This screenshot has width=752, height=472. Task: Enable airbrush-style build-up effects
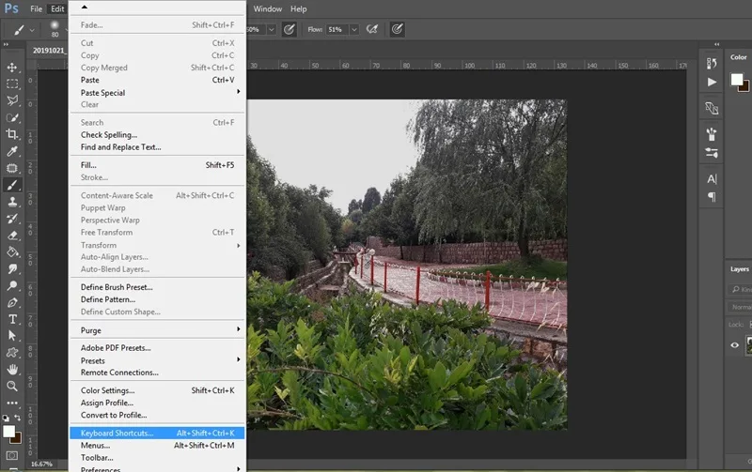[x=372, y=30]
